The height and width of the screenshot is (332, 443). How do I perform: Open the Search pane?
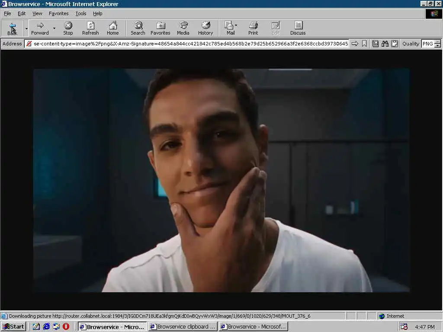click(138, 28)
